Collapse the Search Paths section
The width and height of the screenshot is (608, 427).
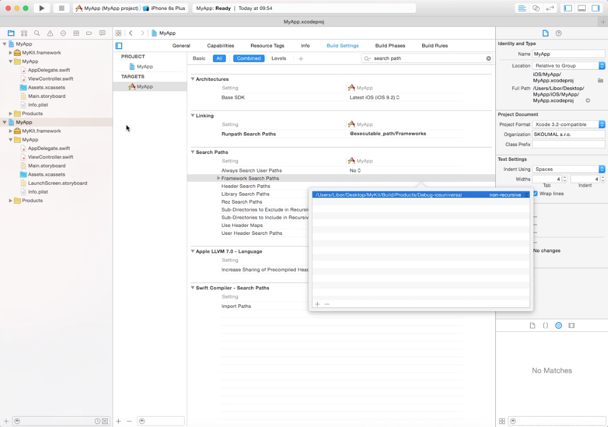(x=193, y=152)
